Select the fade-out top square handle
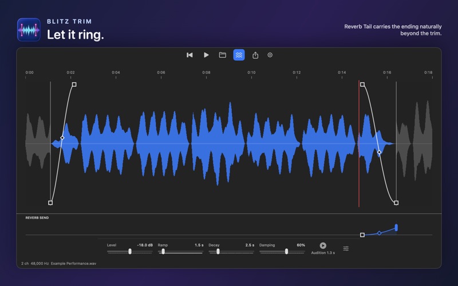Screen dimensions: 458x286 tap(362, 84)
